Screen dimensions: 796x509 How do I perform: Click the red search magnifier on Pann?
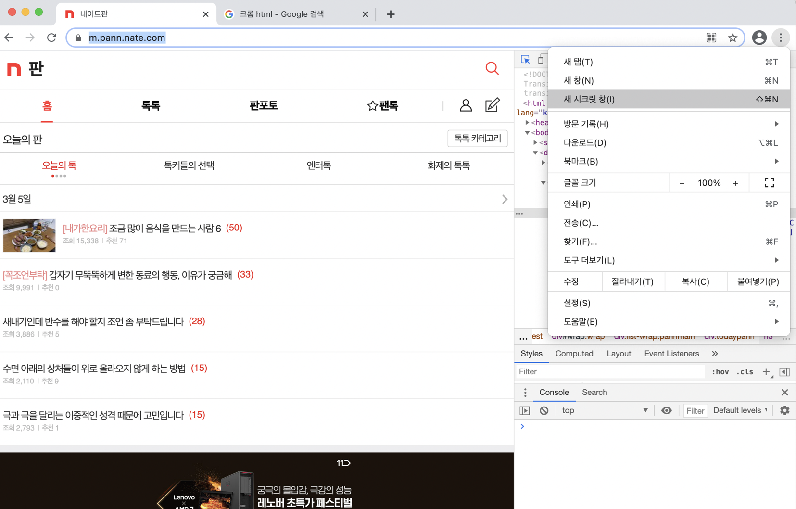[492, 68]
